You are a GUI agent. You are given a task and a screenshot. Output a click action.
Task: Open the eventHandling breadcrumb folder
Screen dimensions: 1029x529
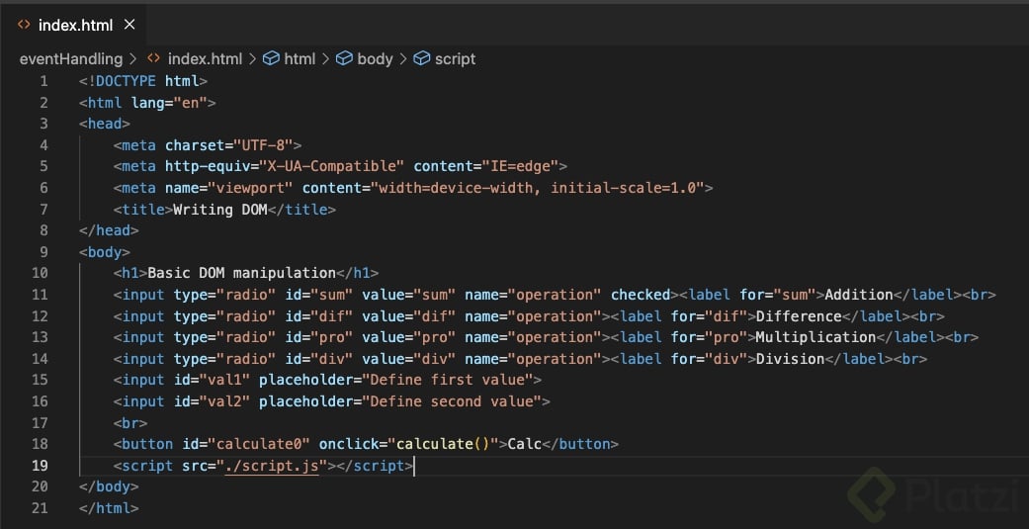[x=71, y=59]
